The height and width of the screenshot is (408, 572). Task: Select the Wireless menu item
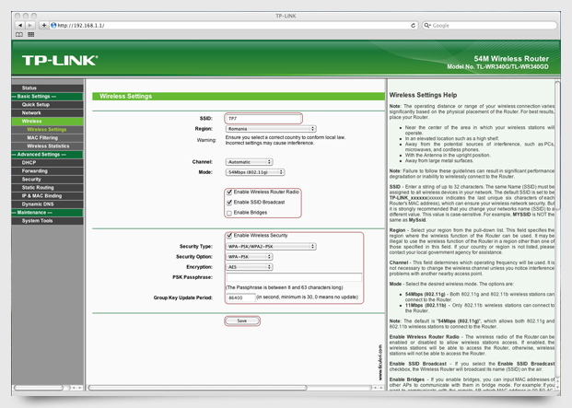[x=47, y=121]
